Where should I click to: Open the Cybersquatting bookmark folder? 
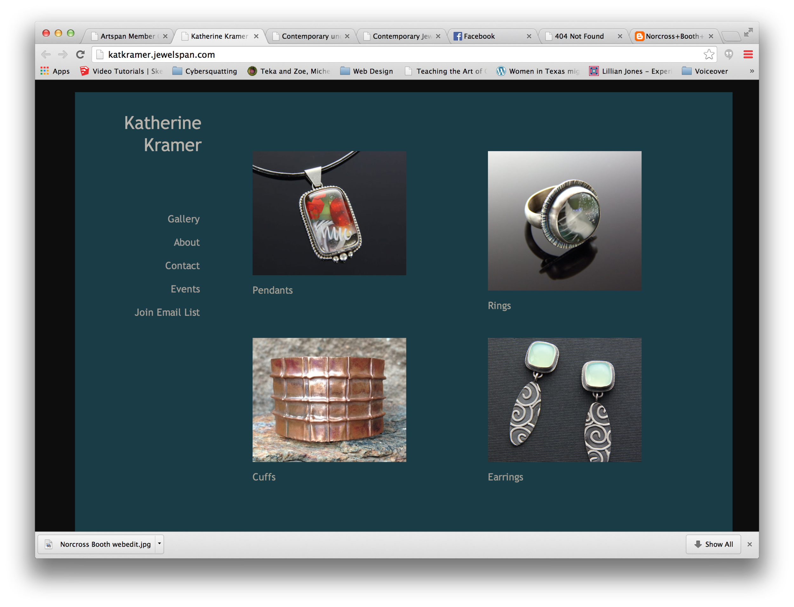click(x=205, y=71)
